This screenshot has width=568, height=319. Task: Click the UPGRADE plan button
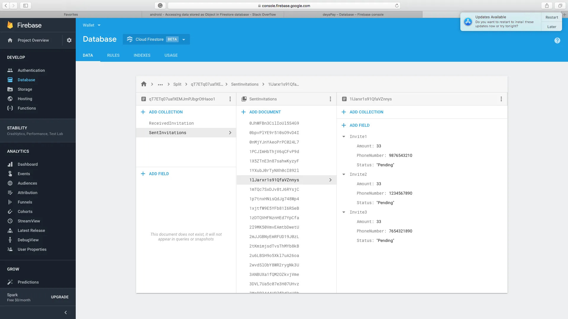click(59, 297)
